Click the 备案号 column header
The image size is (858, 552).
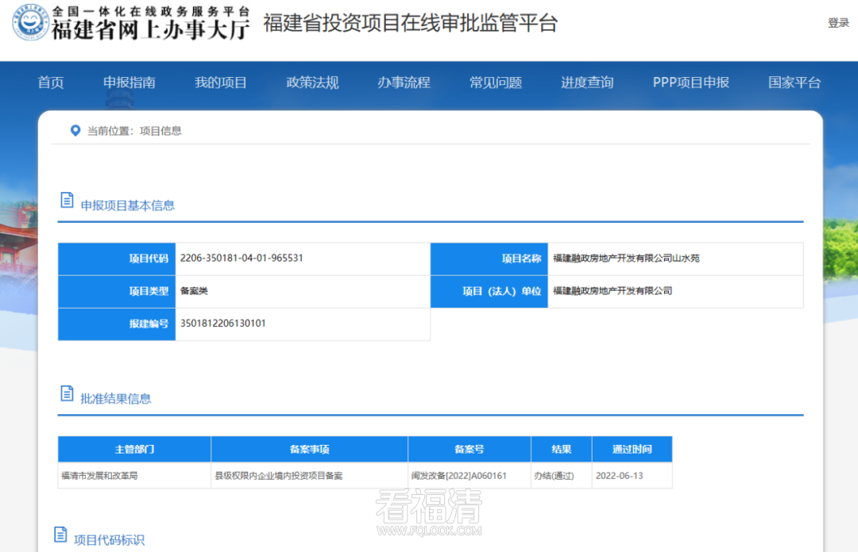[469, 449]
